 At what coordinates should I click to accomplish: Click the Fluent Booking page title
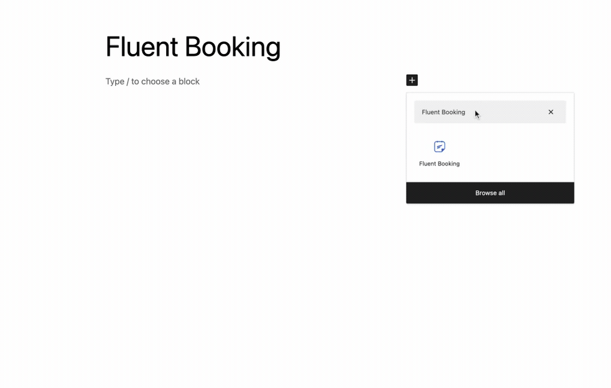(193, 47)
